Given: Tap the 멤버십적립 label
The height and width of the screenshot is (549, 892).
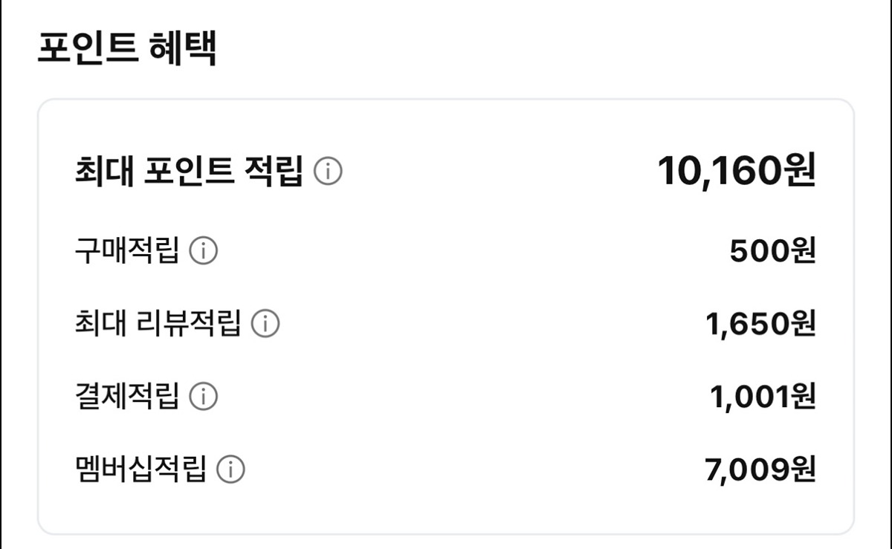Looking at the screenshot, I should point(140,470).
